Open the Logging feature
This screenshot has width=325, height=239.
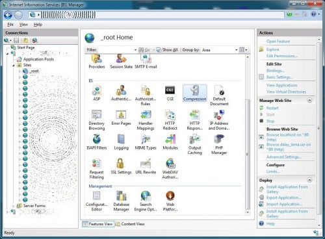(121, 142)
